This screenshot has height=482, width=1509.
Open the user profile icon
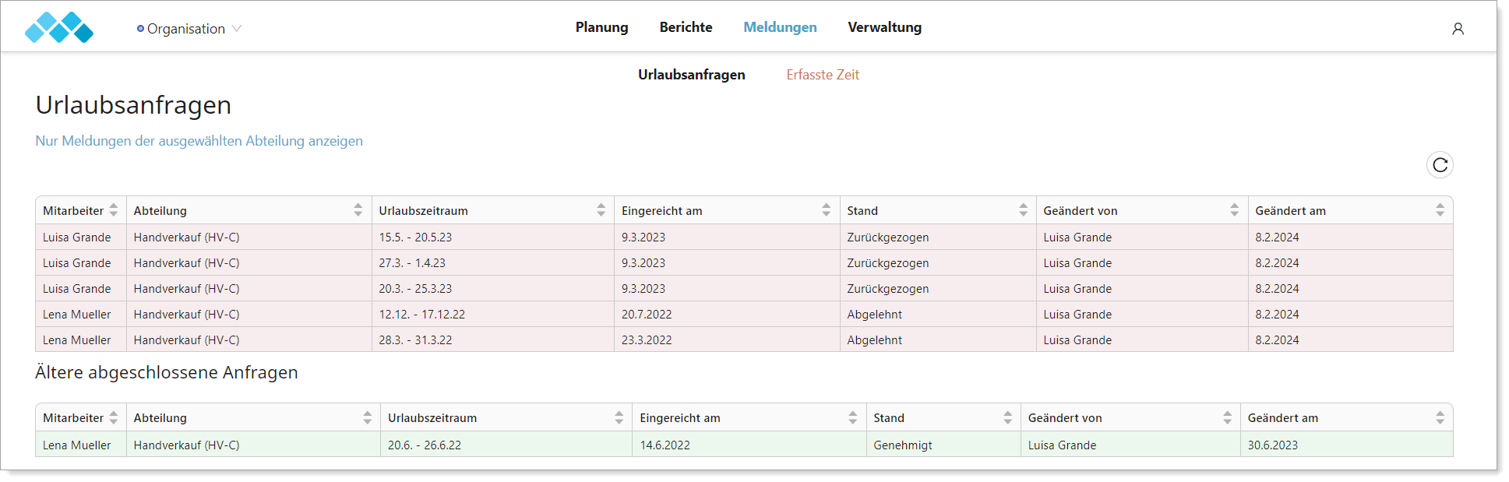coord(1458,29)
